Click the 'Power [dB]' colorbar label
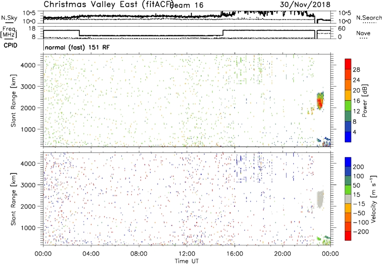Image resolution: width=382 pixels, height=264 pixels. pyautogui.click(x=365, y=101)
